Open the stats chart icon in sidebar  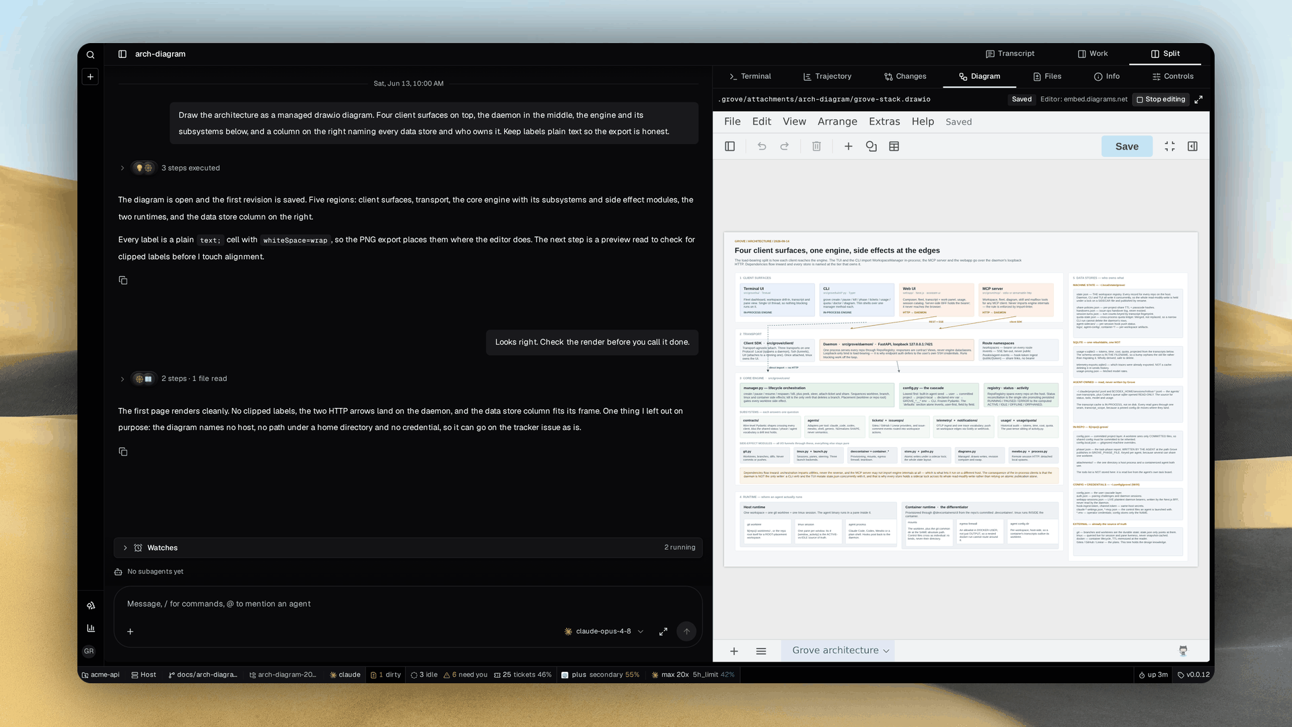[x=91, y=628]
